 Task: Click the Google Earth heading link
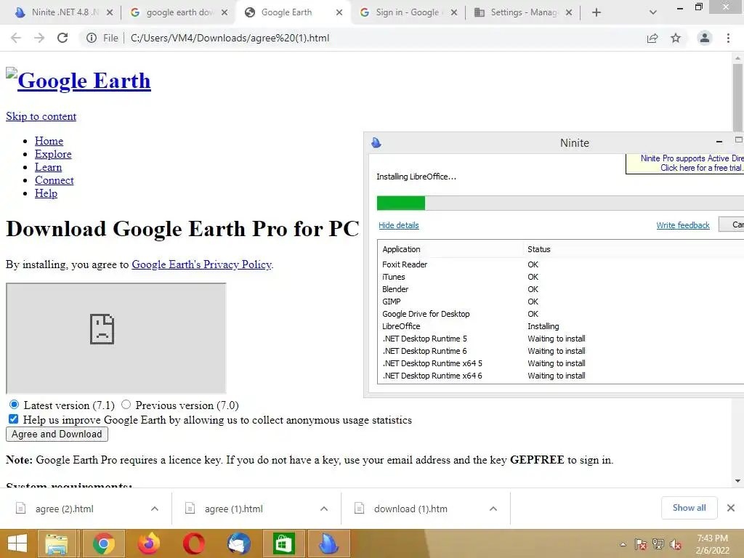point(84,80)
